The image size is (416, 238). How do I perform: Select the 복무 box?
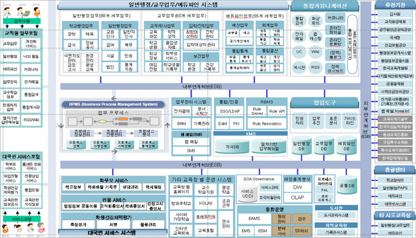[128, 45]
